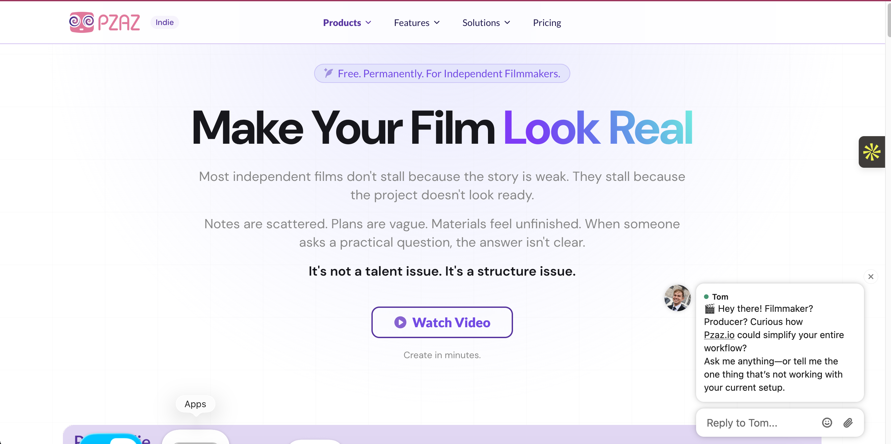Viewport: 891px width, 444px height.
Task: Follow the Pzaz.io link in chat
Action: pyautogui.click(x=719, y=335)
